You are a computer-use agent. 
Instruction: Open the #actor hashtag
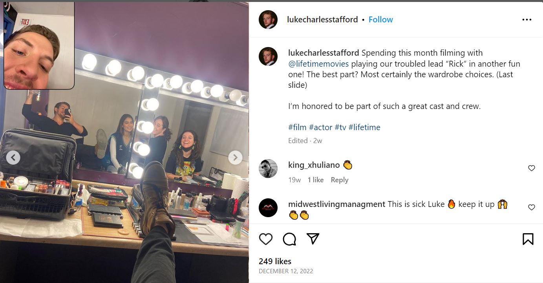pos(320,127)
